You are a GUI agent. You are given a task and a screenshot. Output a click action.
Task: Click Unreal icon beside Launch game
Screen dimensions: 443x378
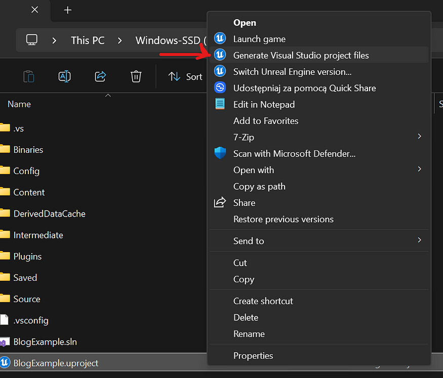point(220,39)
